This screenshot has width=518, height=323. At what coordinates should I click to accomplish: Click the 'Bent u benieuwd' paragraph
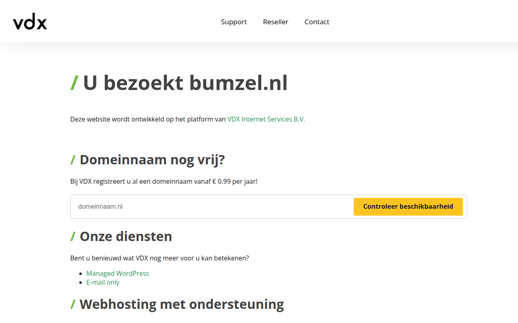[x=160, y=258]
